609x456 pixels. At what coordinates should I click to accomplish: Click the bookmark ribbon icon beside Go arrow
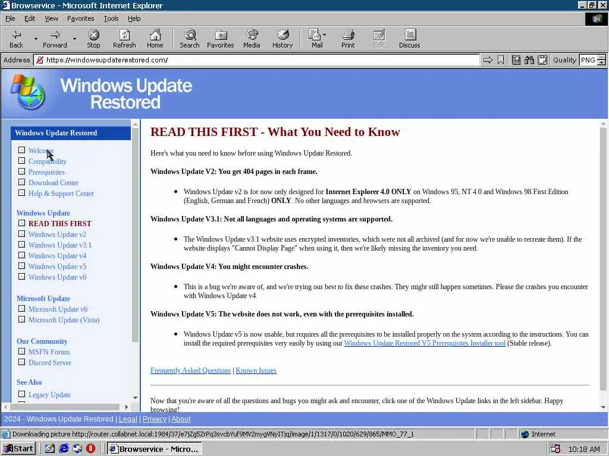(501, 60)
